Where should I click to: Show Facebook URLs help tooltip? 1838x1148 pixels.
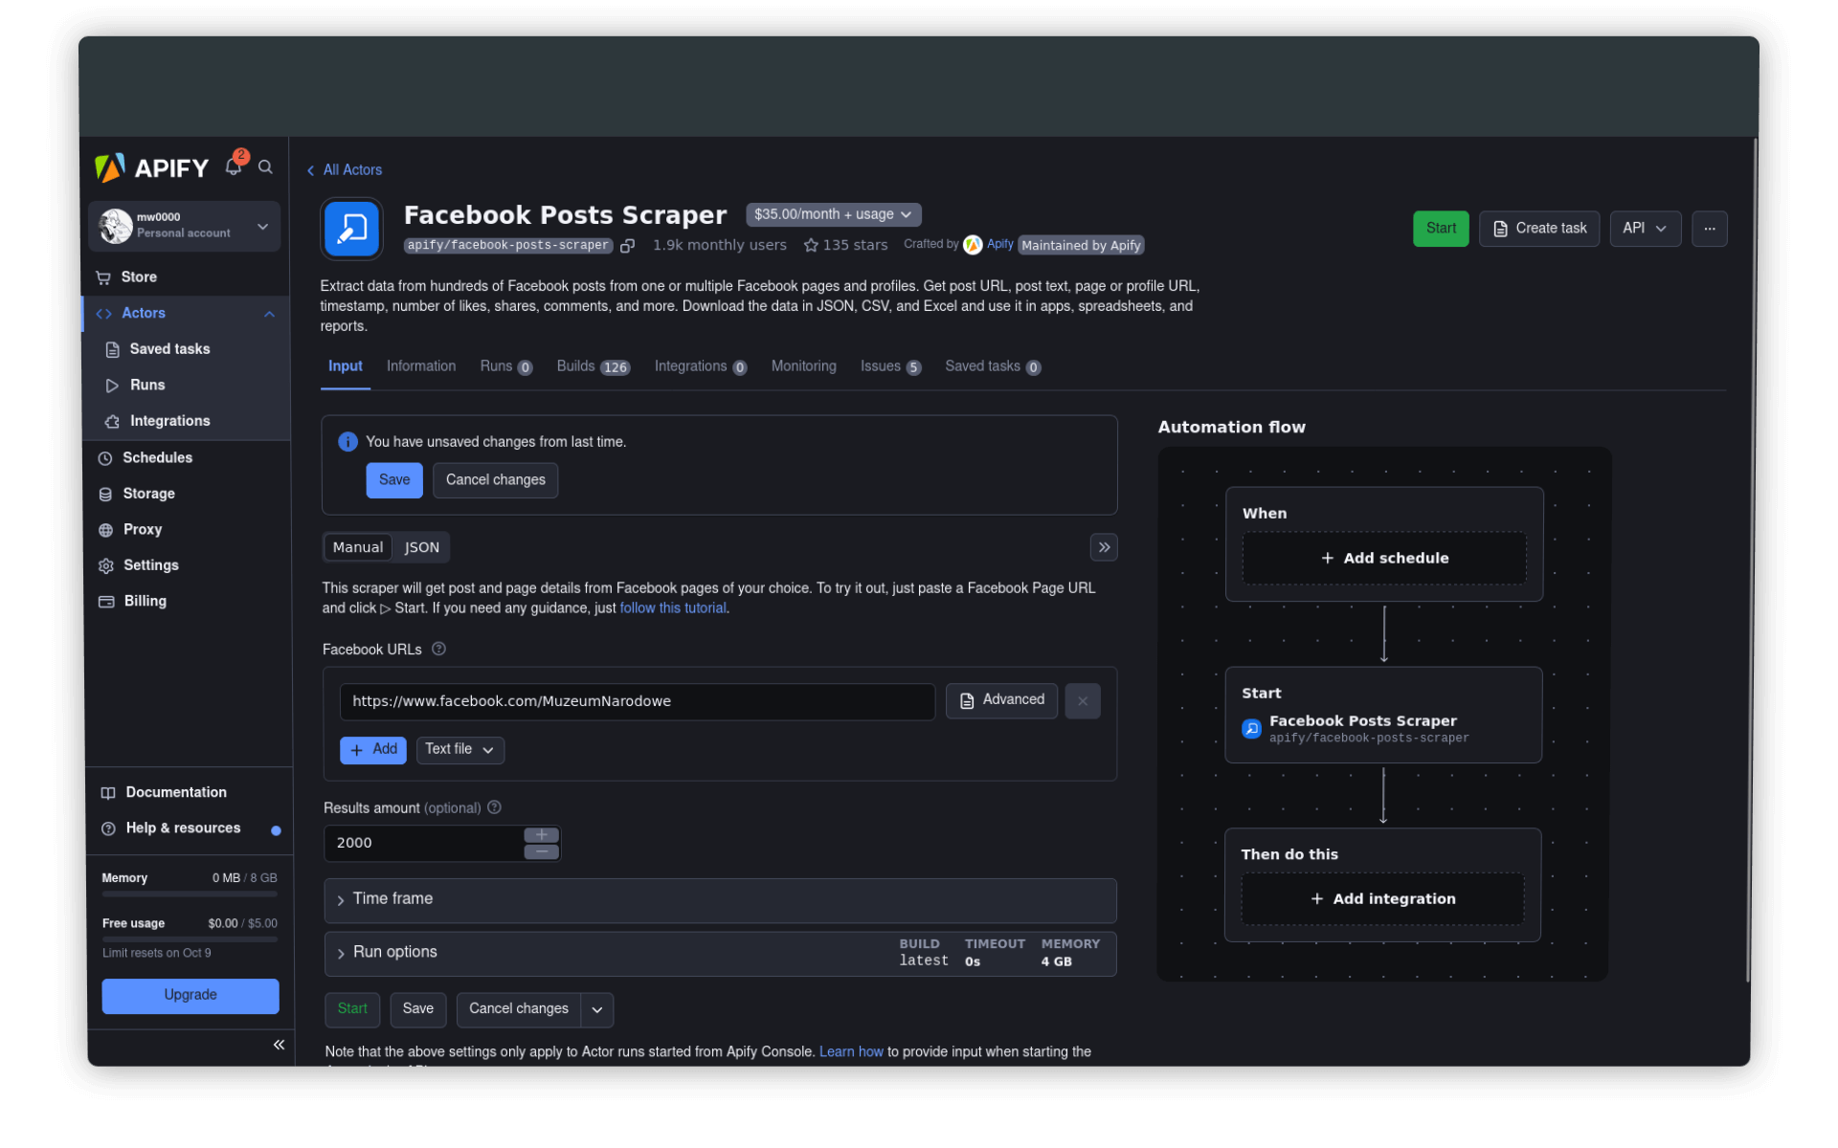(439, 649)
